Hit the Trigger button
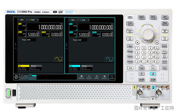 (141, 68)
